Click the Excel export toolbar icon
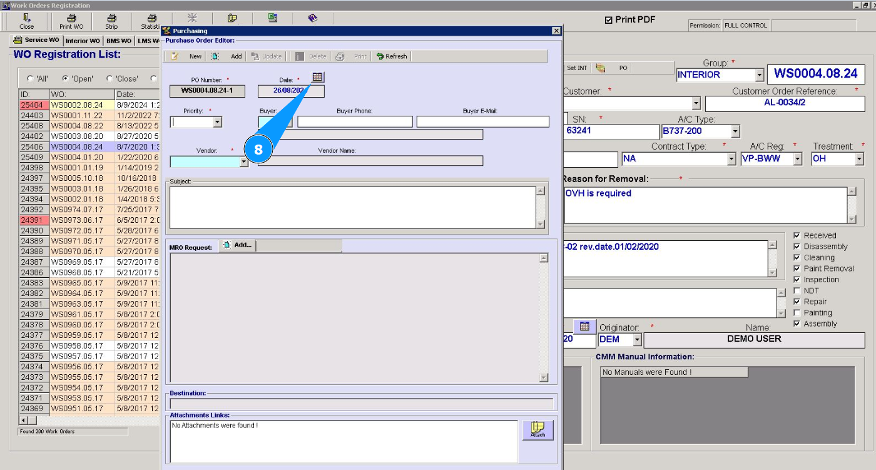The image size is (876, 470). (x=273, y=18)
